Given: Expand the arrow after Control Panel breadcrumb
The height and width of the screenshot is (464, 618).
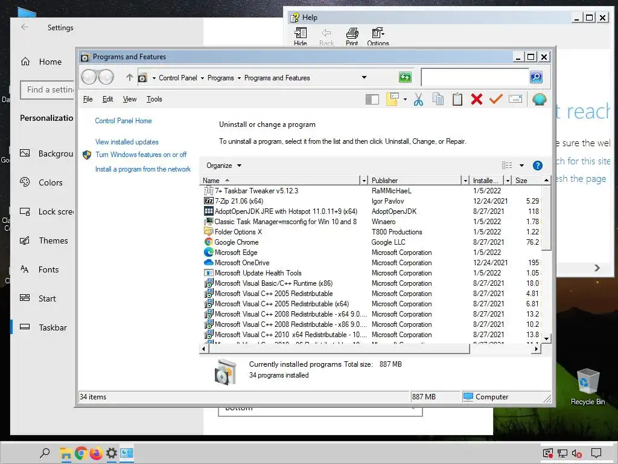Looking at the screenshot, I should (202, 78).
